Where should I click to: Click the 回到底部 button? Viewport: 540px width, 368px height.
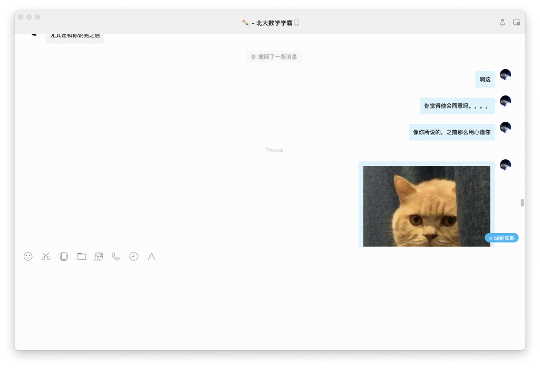coord(501,237)
